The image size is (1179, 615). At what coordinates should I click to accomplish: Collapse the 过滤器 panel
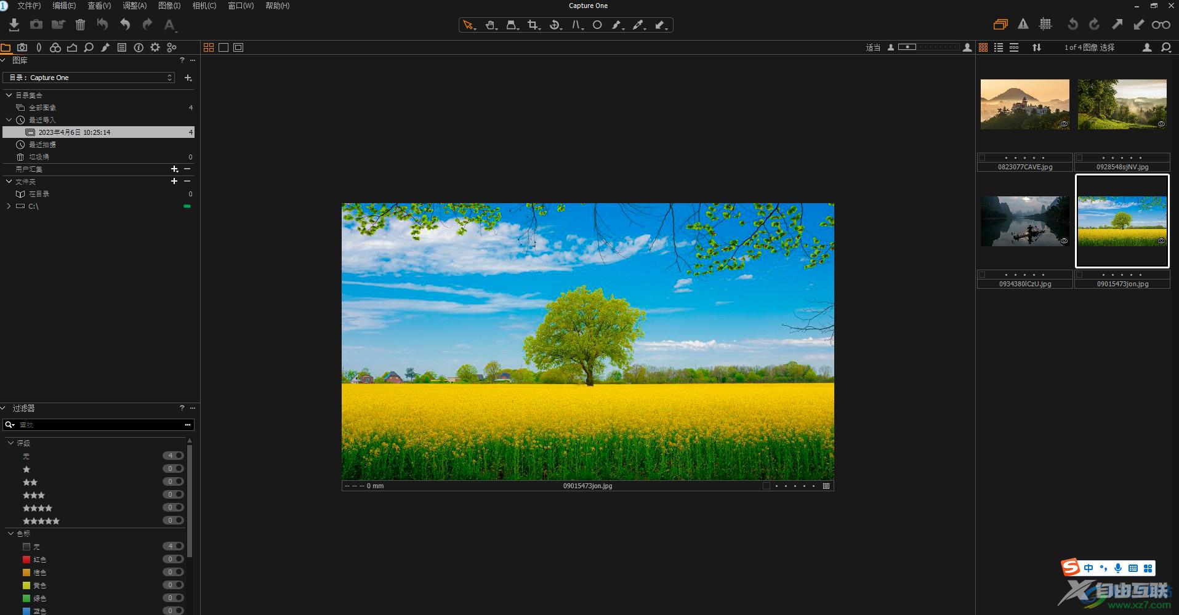point(4,408)
